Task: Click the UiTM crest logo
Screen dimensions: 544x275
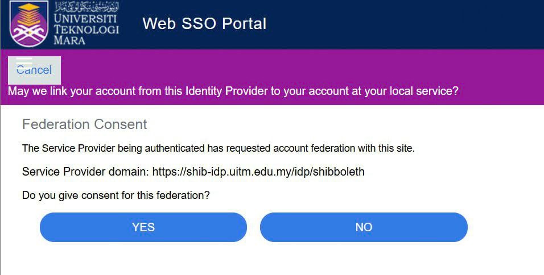Action: tap(30, 23)
